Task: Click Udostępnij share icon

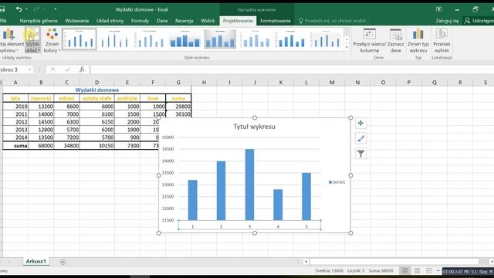Action: (467, 21)
